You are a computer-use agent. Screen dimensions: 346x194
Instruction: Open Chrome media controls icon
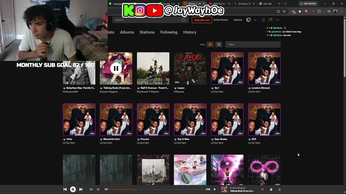click(x=329, y=11)
